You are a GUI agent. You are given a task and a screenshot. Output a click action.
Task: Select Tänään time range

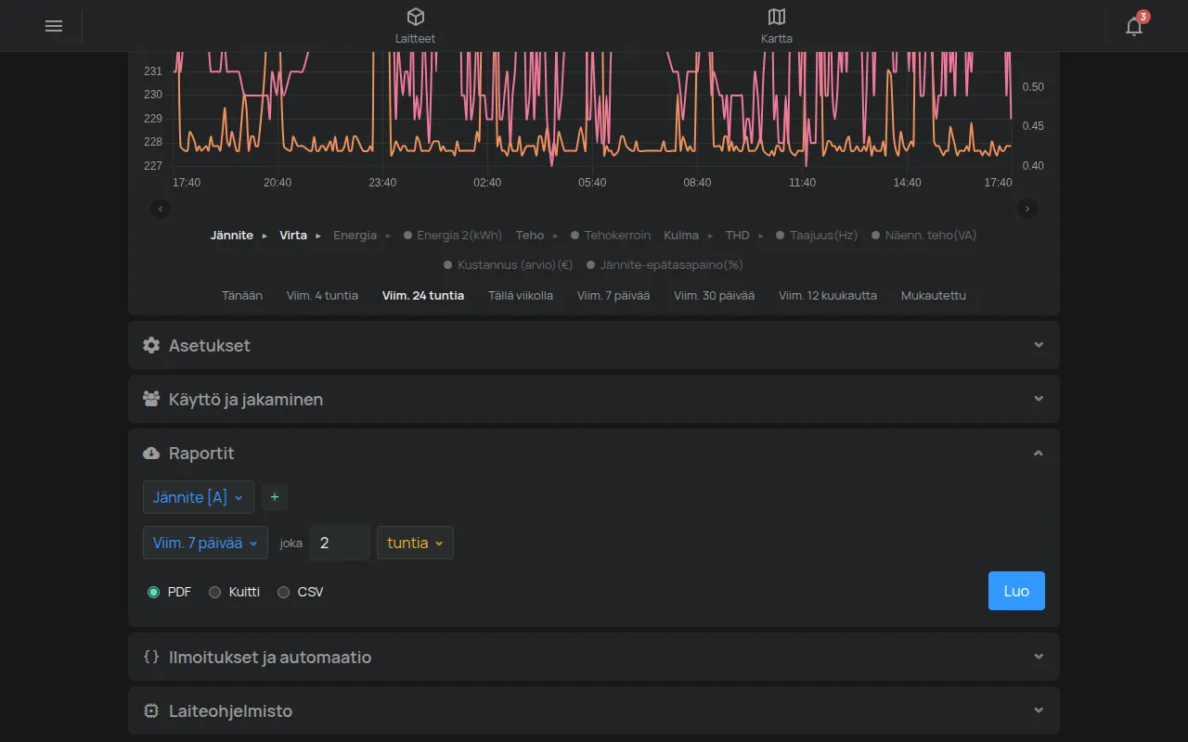point(242,296)
